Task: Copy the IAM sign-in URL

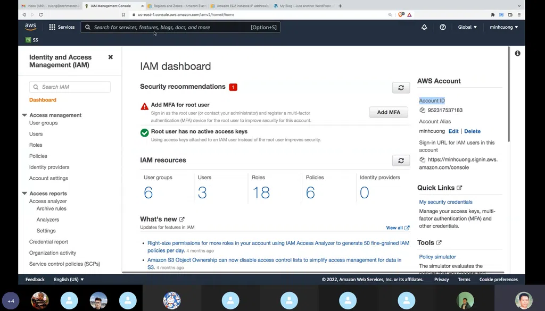Action: point(423,159)
